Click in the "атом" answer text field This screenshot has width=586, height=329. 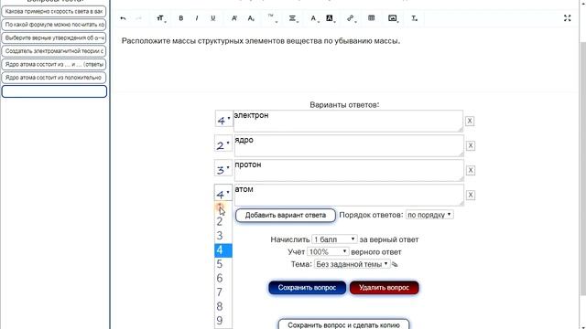(x=349, y=195)
